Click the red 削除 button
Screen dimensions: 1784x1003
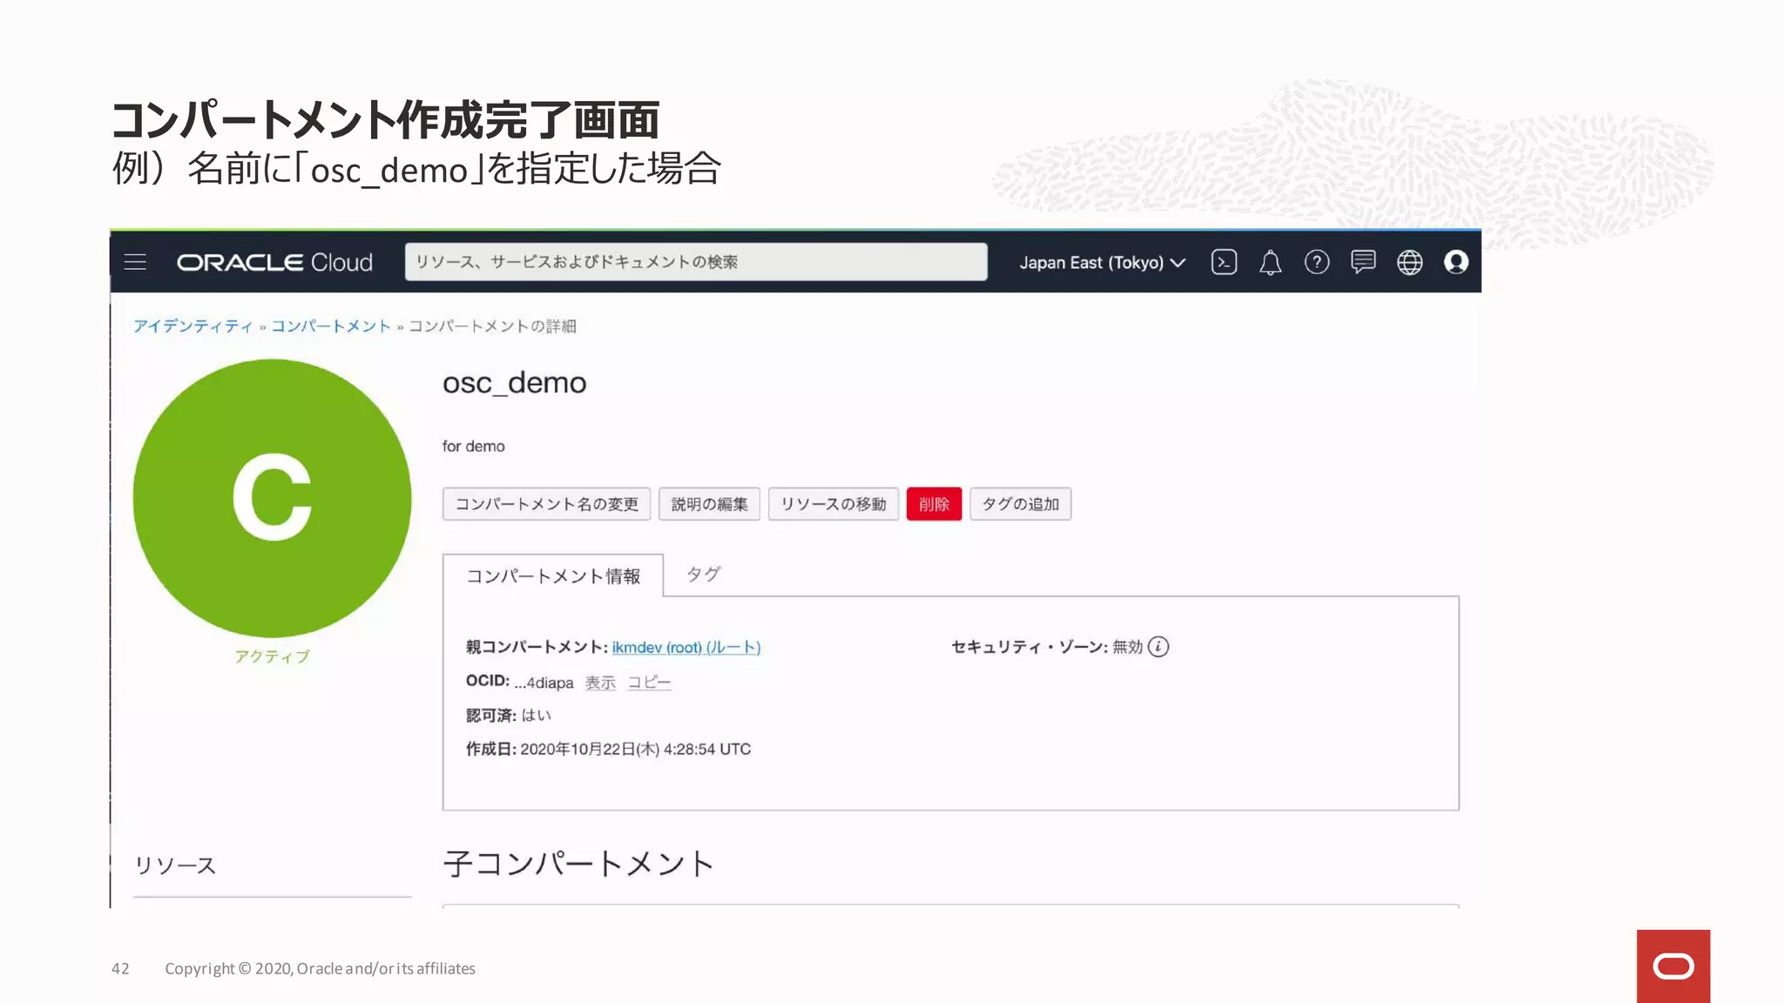click(x=934, y=504)
